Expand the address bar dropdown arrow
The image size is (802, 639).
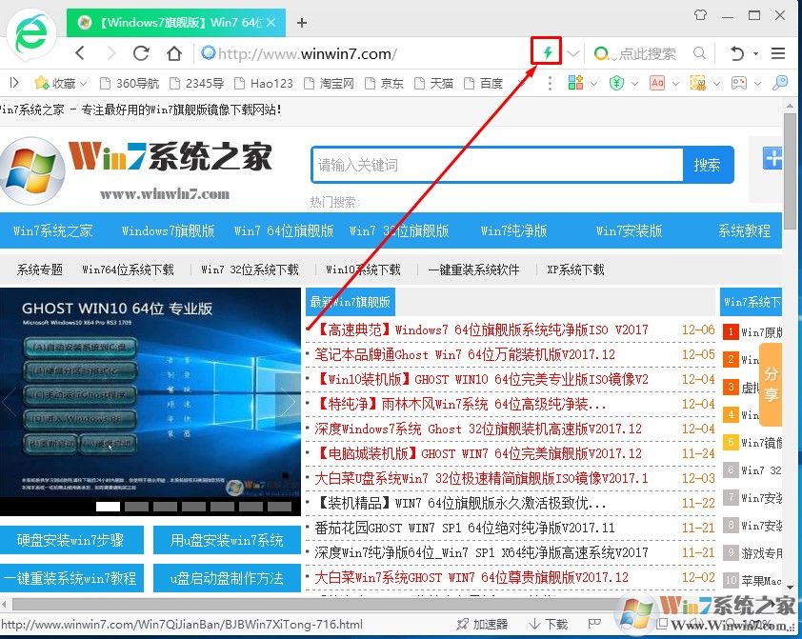click(x=573, y=53)
